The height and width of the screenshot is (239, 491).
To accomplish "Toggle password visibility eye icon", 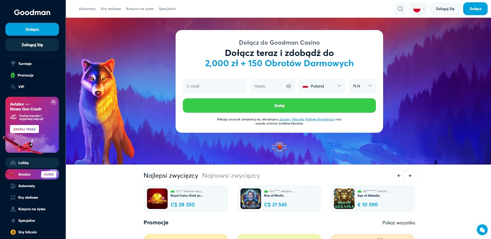I will coord(289,86).
